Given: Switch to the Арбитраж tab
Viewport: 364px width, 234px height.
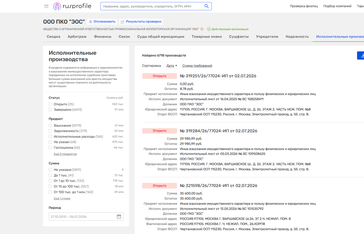Looking at the screenshot, I should (x=77, y=36).
